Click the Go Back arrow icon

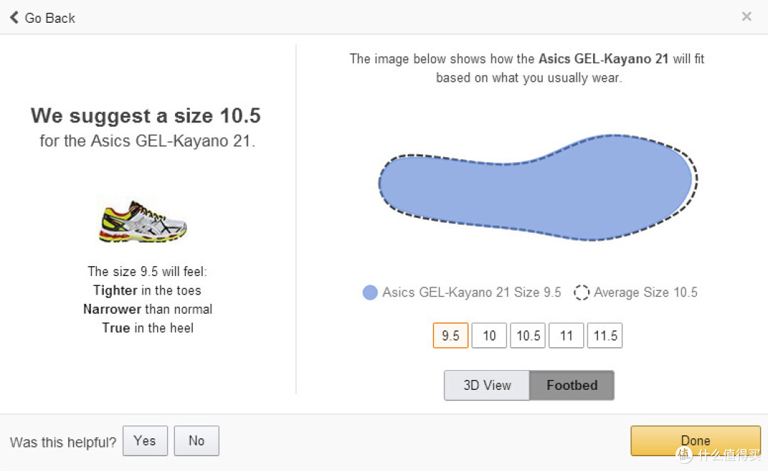[14, 18]
